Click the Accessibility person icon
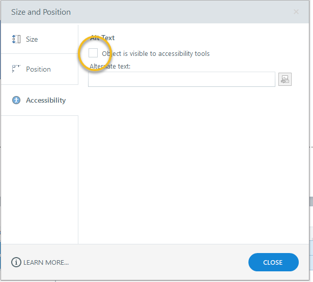 (16, 100)
